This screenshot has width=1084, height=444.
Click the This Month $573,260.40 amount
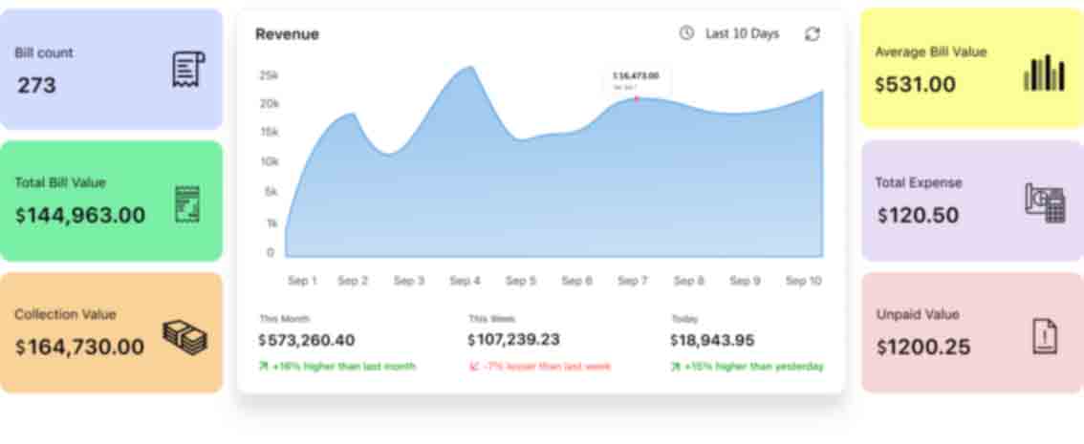307,341
